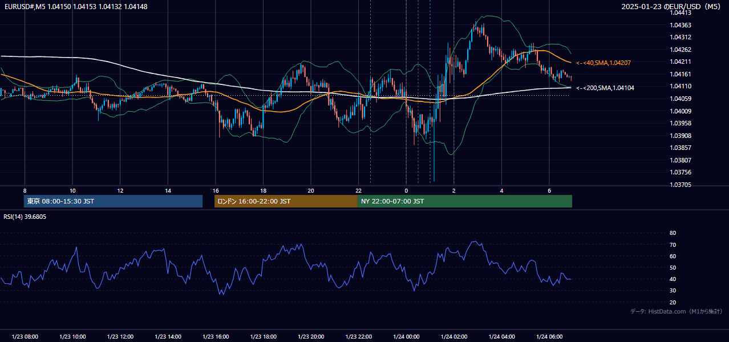Click the 1/23 10:00 date label

click(72, 337)
